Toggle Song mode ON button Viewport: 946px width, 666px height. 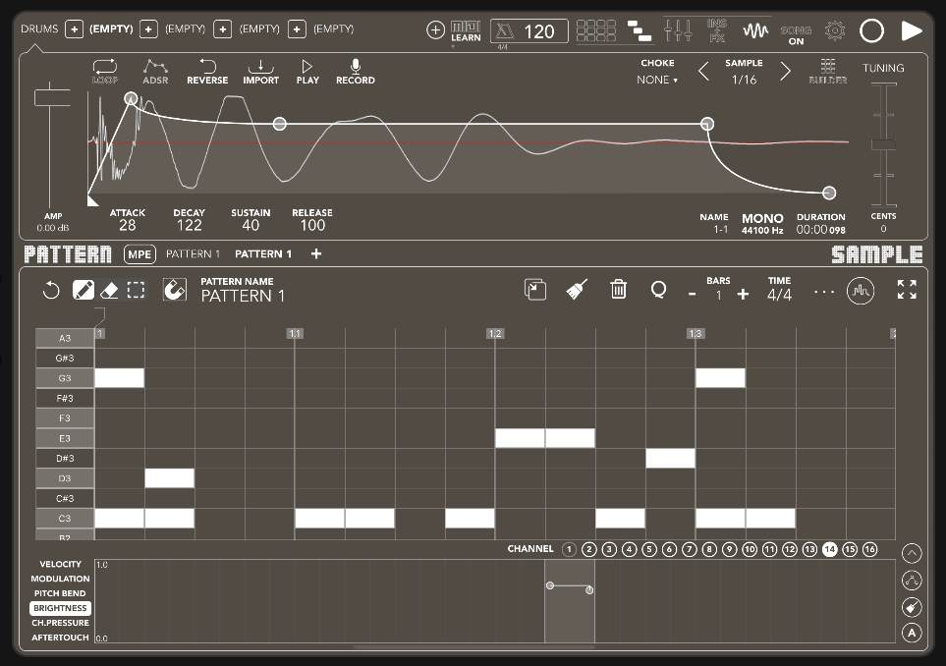point(796,35)
